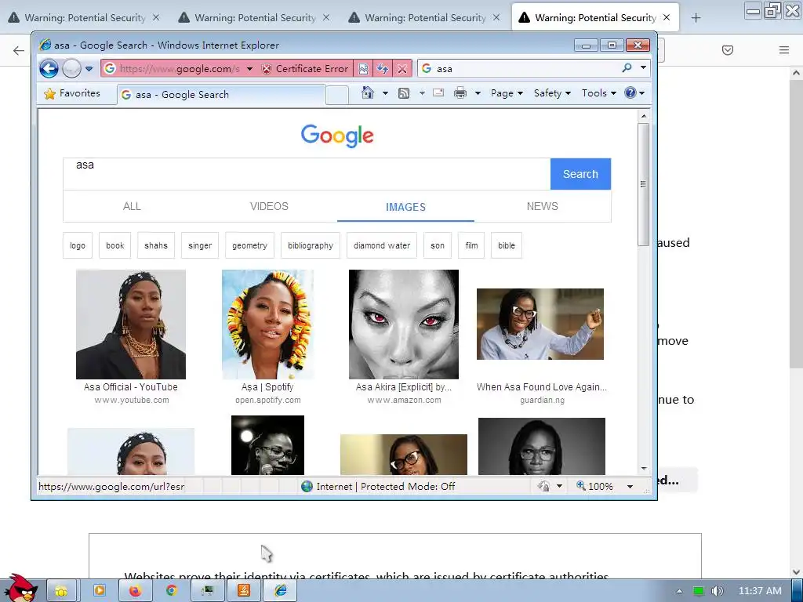This screenshot has height=602, width=803.
Task: Click the Help question mark icon
Action: (630, 92)
